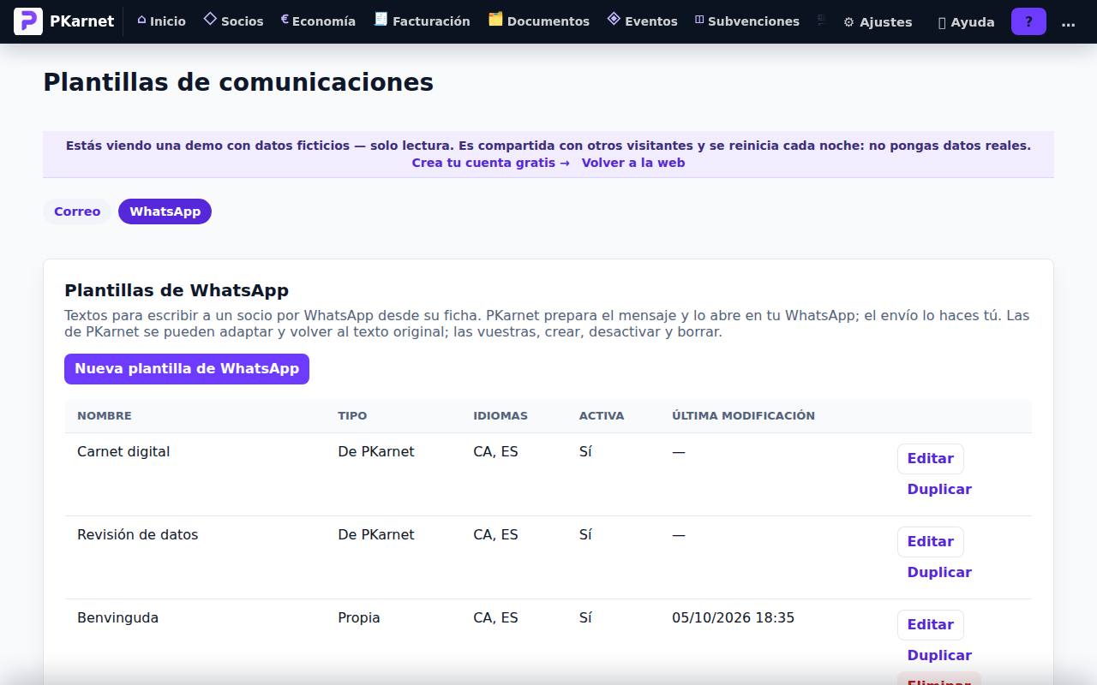
Task: Click the TIPO column header
Action: click(352, 416)
